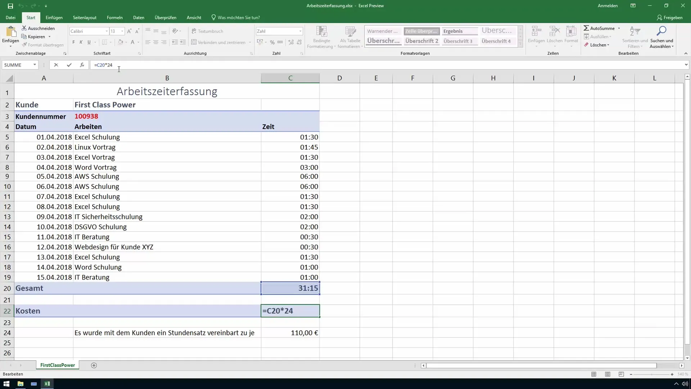Click in the Was möchten Sie tun search

coord(236,17)
